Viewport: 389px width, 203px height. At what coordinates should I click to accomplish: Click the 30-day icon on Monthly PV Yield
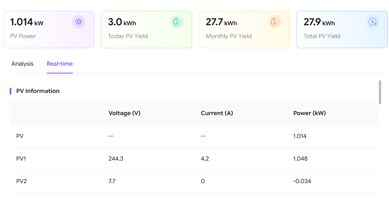click(275, 22)
